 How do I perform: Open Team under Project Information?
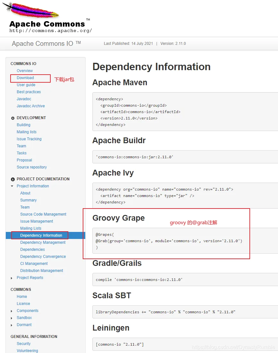(x=25, y=207)
